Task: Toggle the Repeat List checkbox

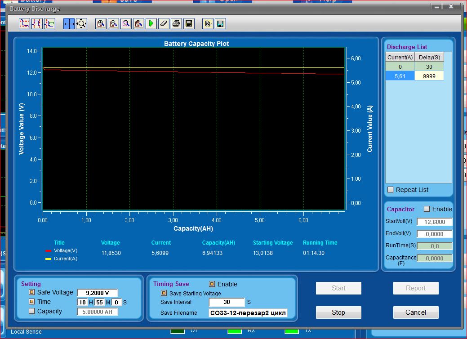Action: (x=390, y=190)
